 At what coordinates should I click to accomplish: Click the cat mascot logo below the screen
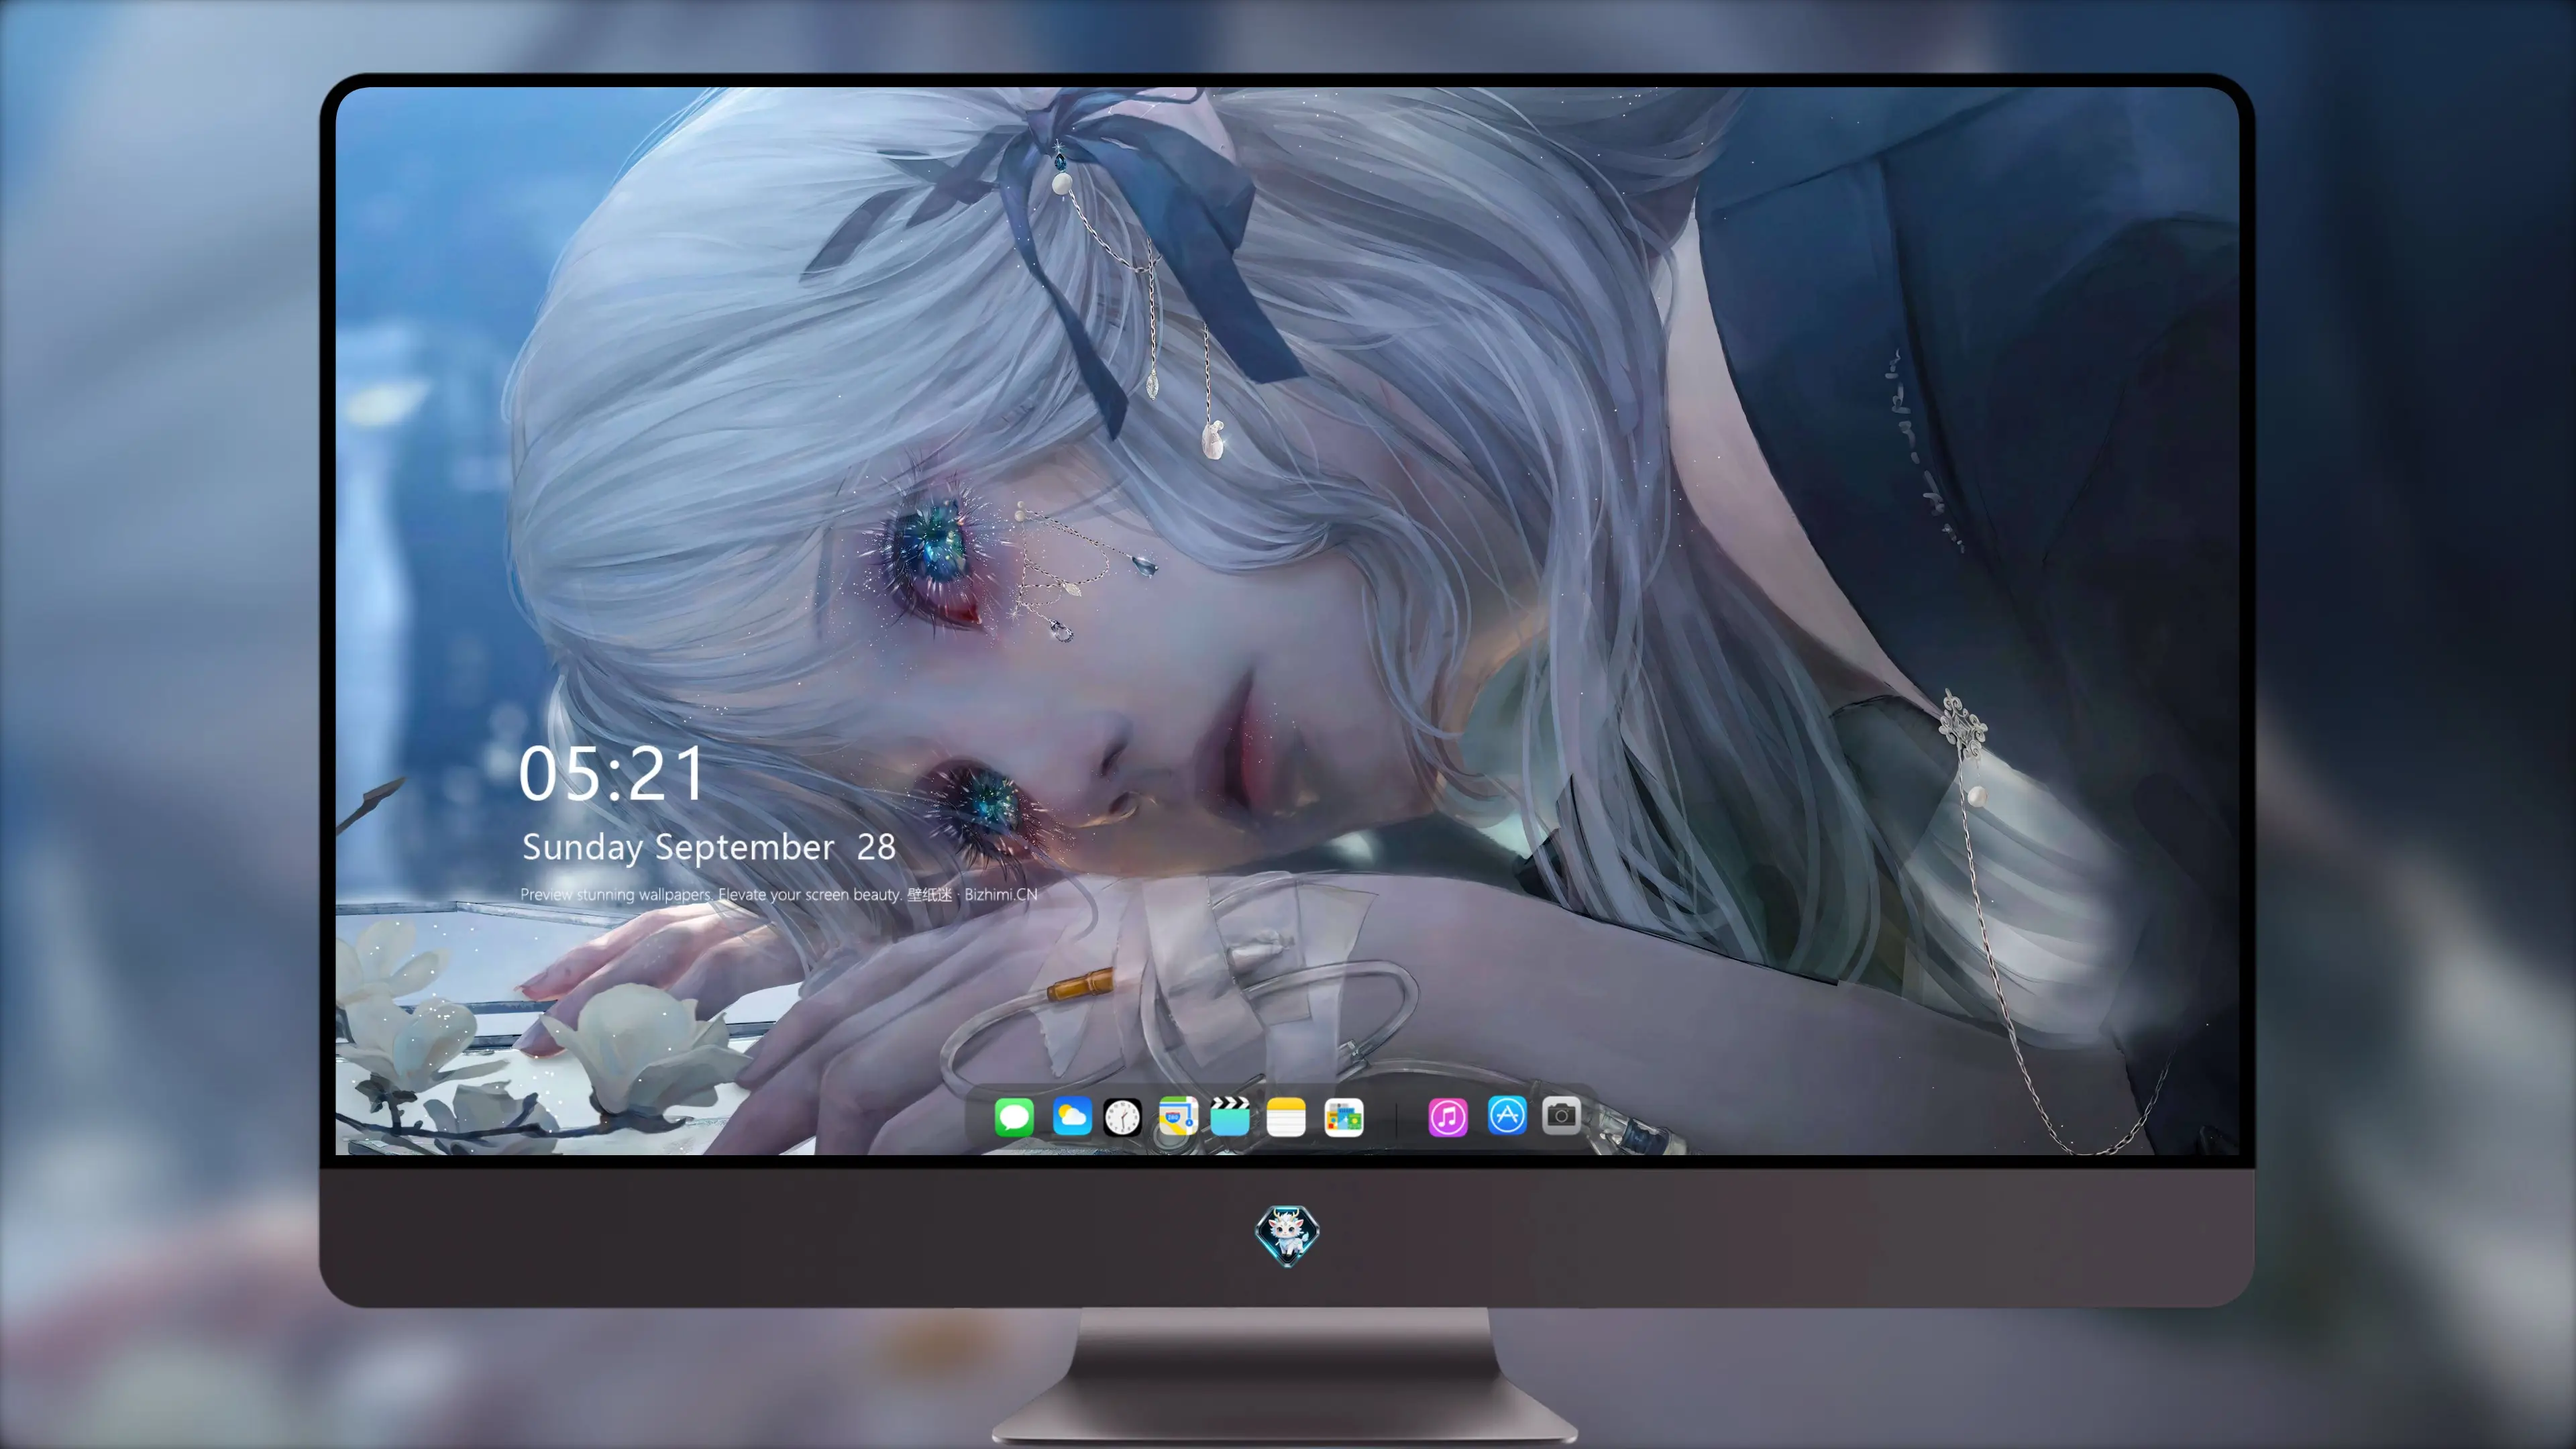(1287, 1235)
